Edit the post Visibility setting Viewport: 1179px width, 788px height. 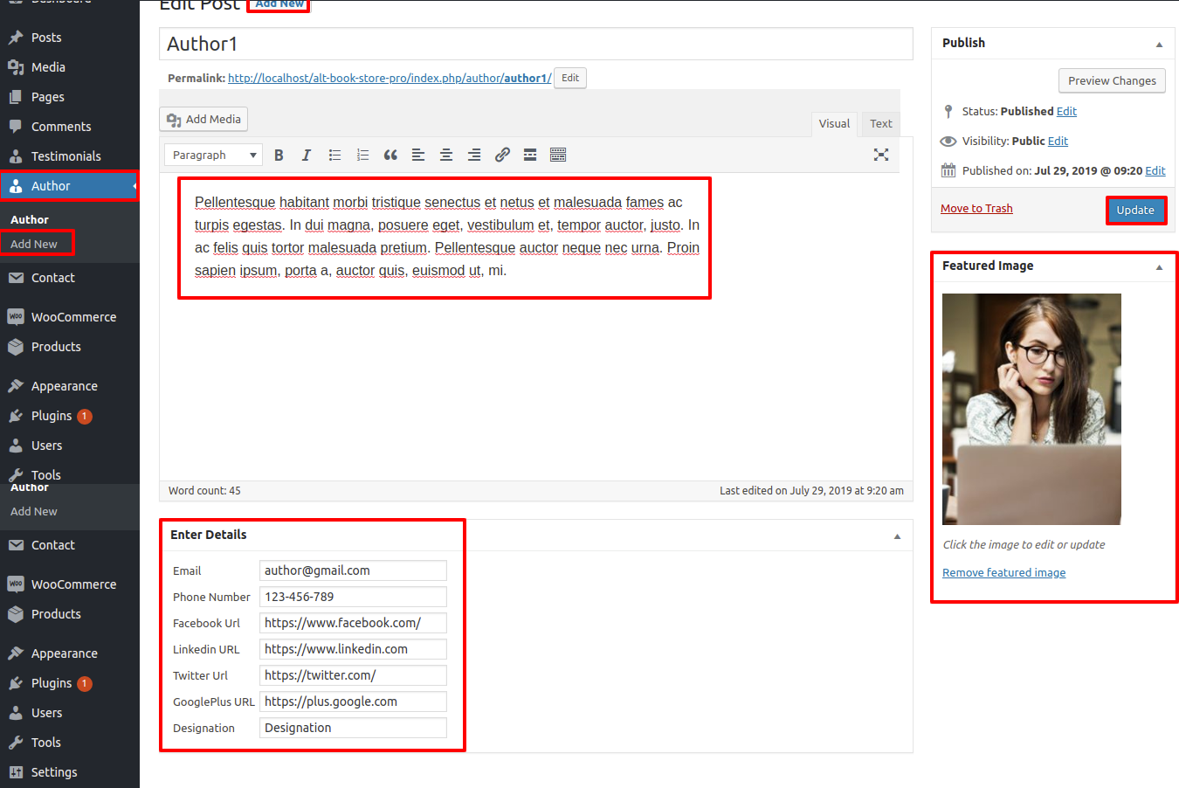pyautogui.click(x=1058, y=141)
